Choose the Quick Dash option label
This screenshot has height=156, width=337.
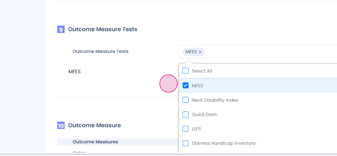point(204,114)
